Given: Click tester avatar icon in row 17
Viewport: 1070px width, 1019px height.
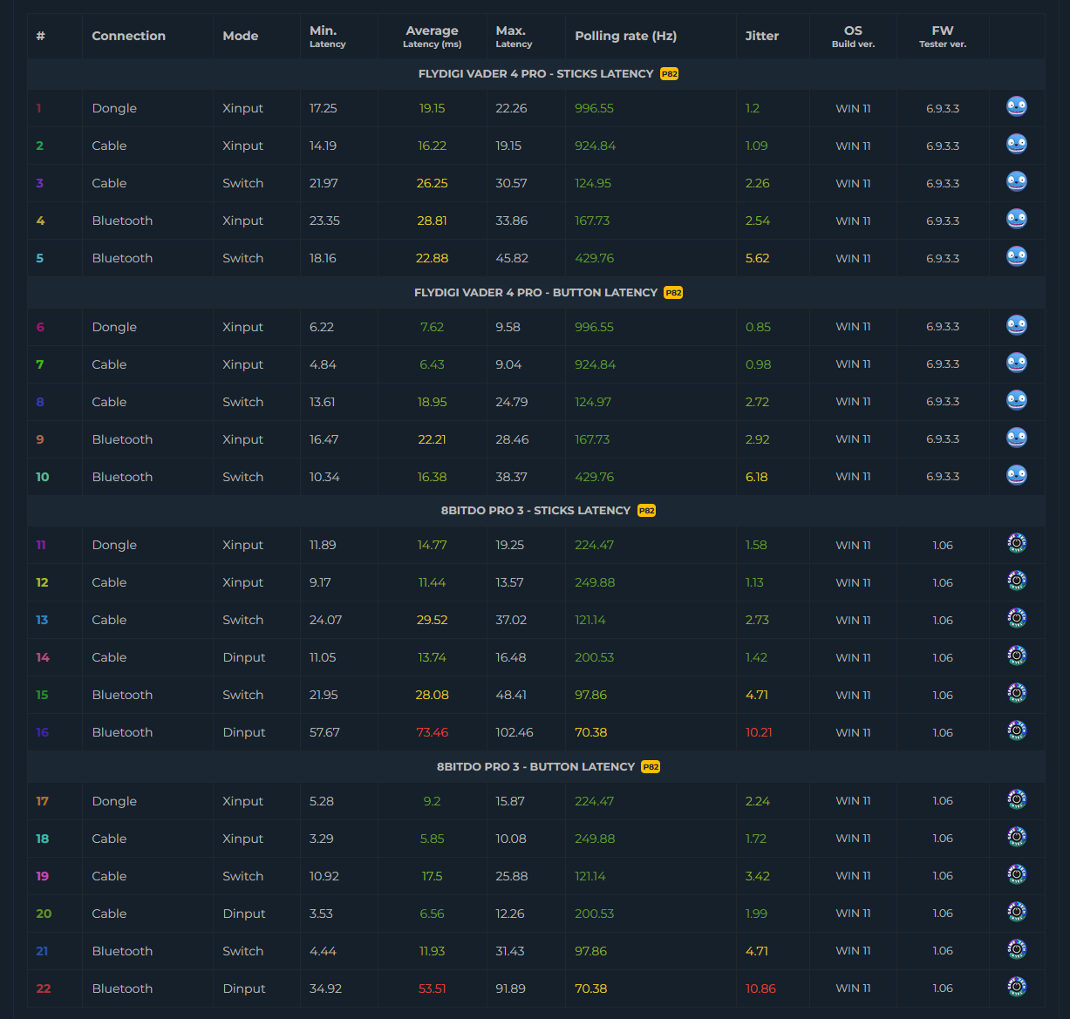Looking at the screenshot, I should (1016, 800).
